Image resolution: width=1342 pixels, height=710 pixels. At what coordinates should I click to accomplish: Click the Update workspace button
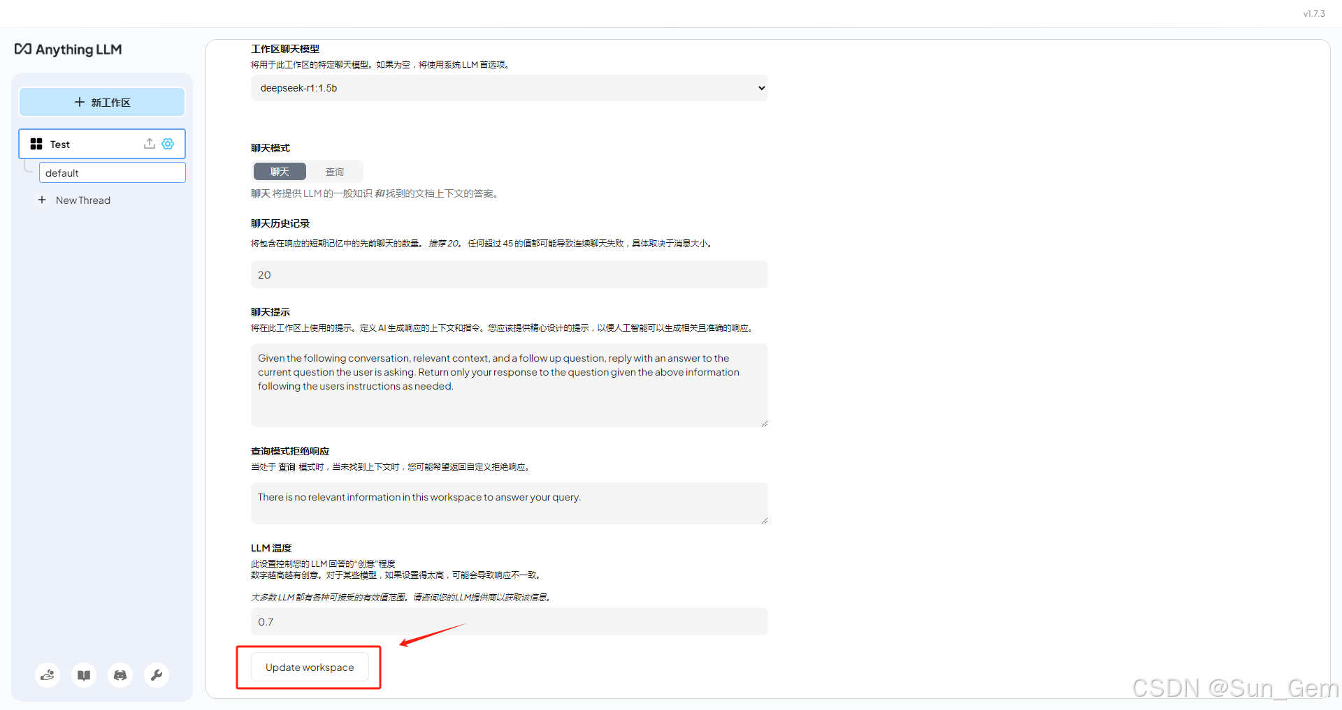[x=309, y=667]
